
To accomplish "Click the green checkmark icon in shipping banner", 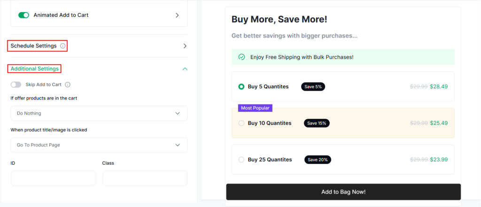I will click(242, 57).
